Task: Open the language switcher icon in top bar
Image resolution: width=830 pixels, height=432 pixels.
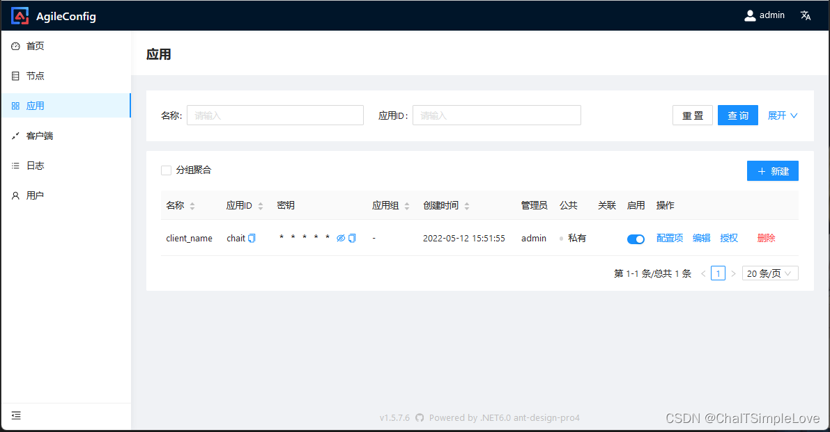Action: click(x=806, y=15)
